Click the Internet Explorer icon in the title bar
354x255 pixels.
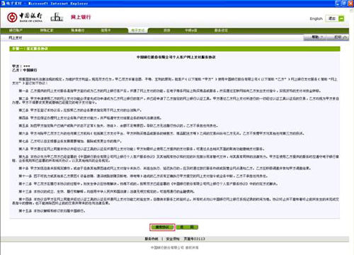3,4
